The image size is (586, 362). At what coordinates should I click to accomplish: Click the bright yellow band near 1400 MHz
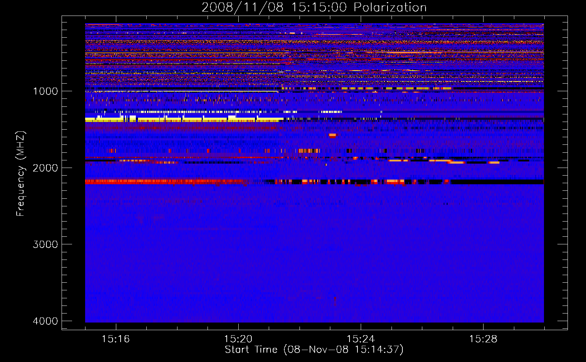click(x=184, y=119)
